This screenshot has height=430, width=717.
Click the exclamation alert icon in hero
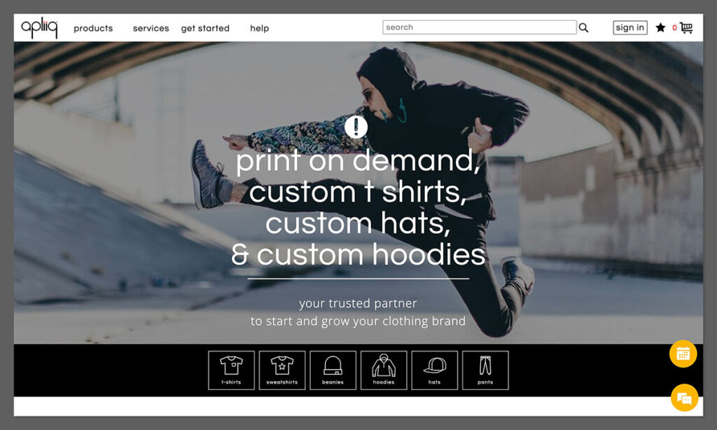[x=356, y=127]
